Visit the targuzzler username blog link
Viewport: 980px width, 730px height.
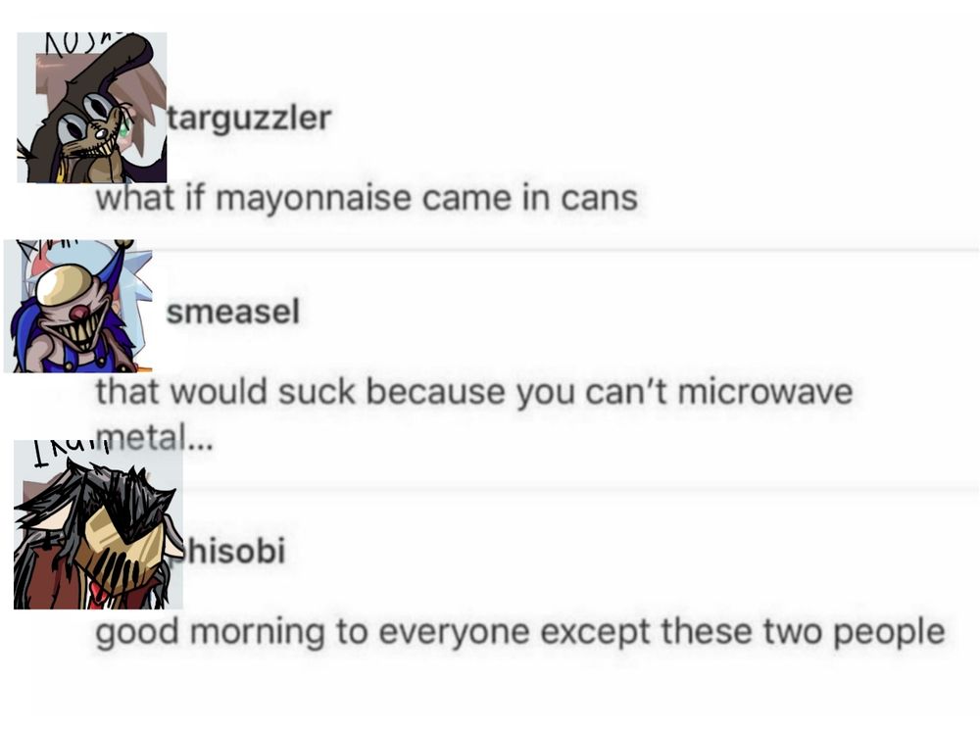click(249, 119)
